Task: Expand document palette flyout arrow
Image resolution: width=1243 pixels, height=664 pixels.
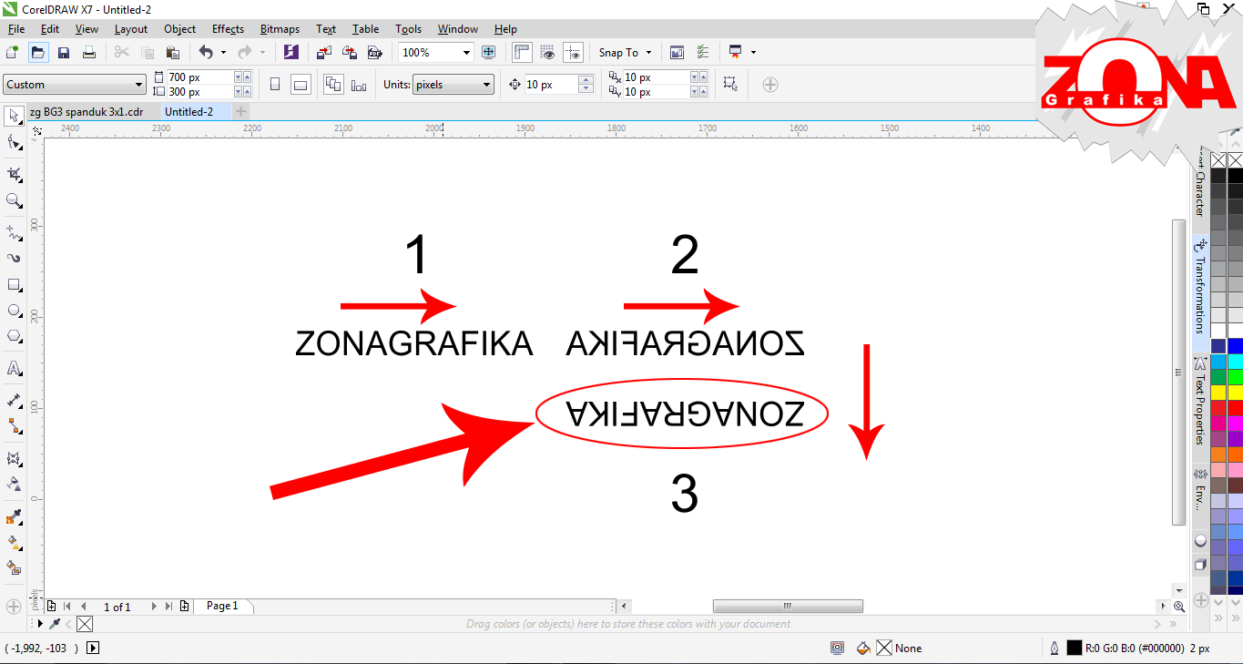Action: (x=39, y=624)
